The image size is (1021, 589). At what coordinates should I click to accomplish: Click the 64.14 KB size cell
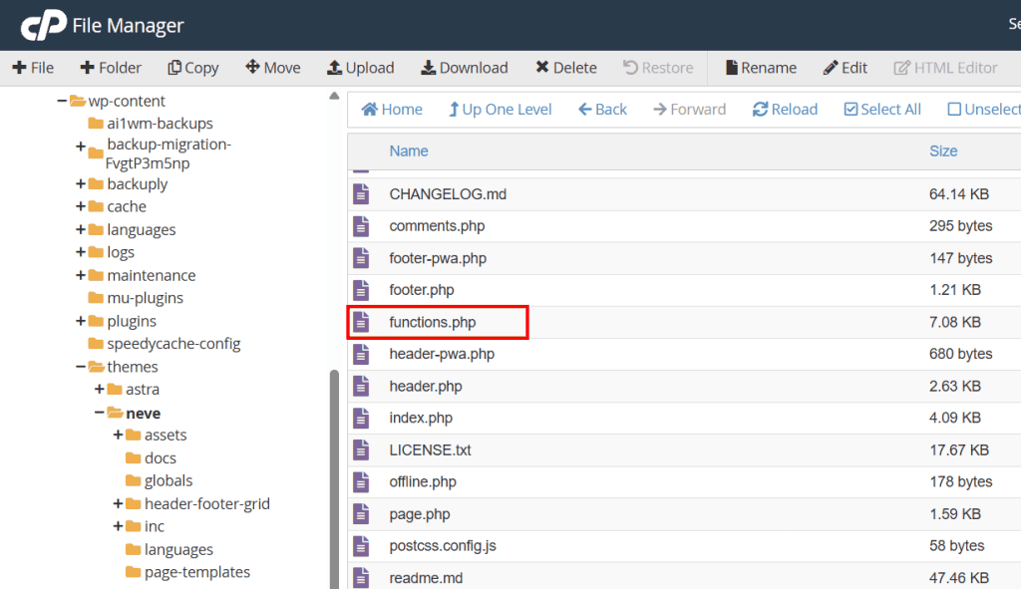click(959, 194)
